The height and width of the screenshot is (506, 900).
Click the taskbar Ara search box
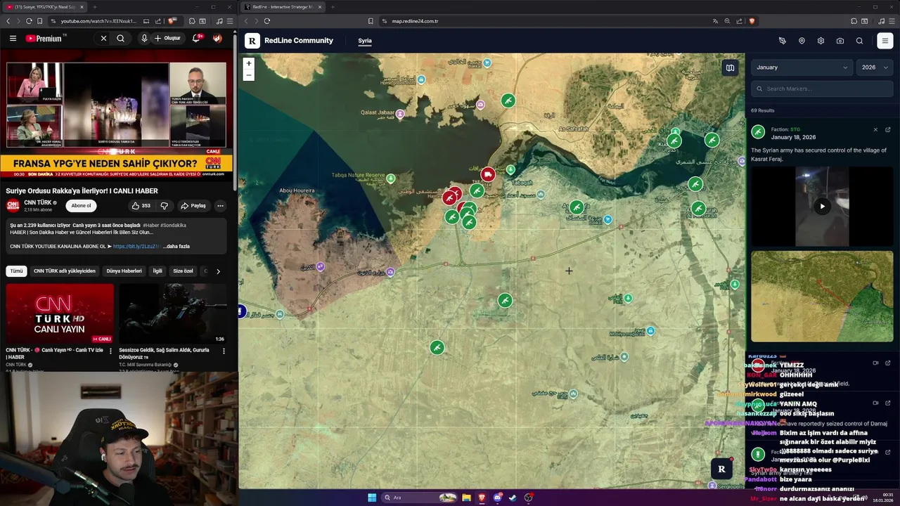(420, 498)
